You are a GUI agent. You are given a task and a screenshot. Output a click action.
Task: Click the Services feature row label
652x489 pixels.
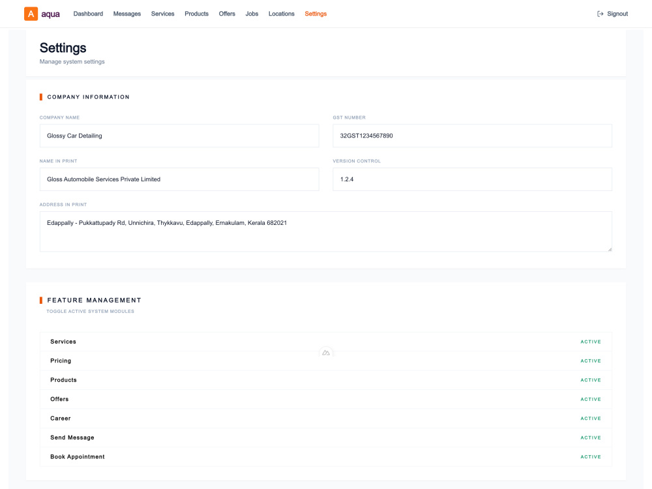click(x=63, y=342)
